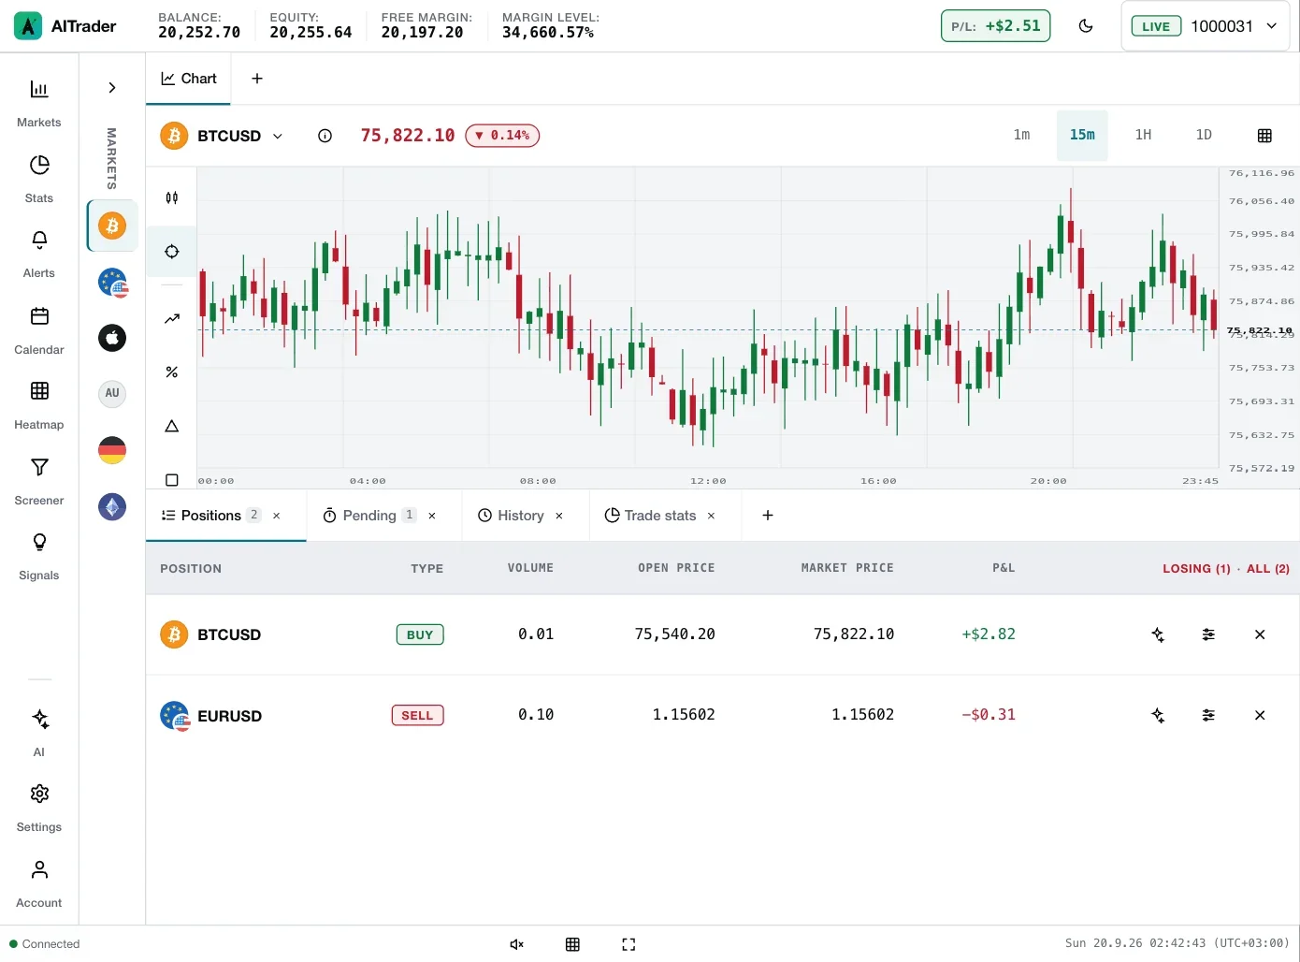Viewport: 1300px width, 962px height.
Task: Select the Apple stock market icon
Action: (x=112, y=338)
